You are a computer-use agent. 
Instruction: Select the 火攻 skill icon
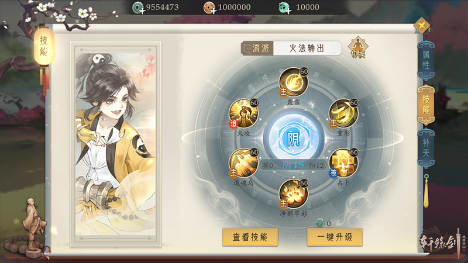pos(243,113)
